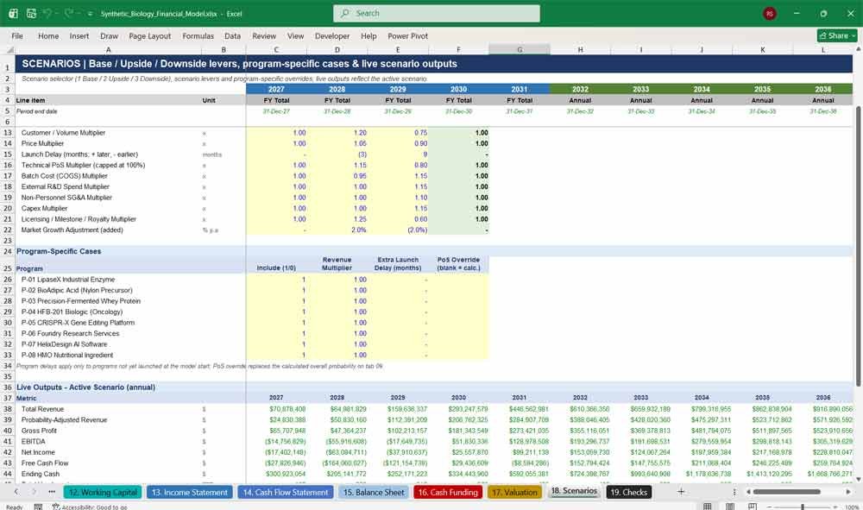Click the 100% zoom level

(x=852, y=507)
